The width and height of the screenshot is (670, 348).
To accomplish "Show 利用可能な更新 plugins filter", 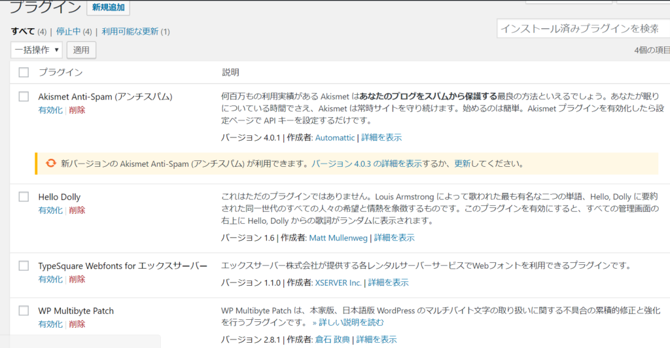I will (130, 31).
